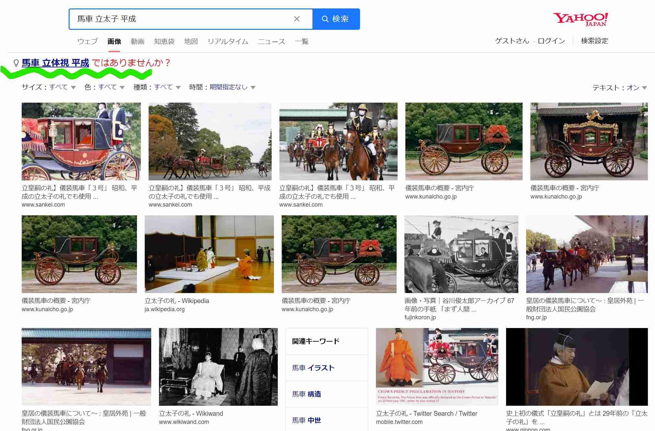Open the 色 color filter dropdown
This screenshot has height=431, width=655.
click(x=107, y=87)
